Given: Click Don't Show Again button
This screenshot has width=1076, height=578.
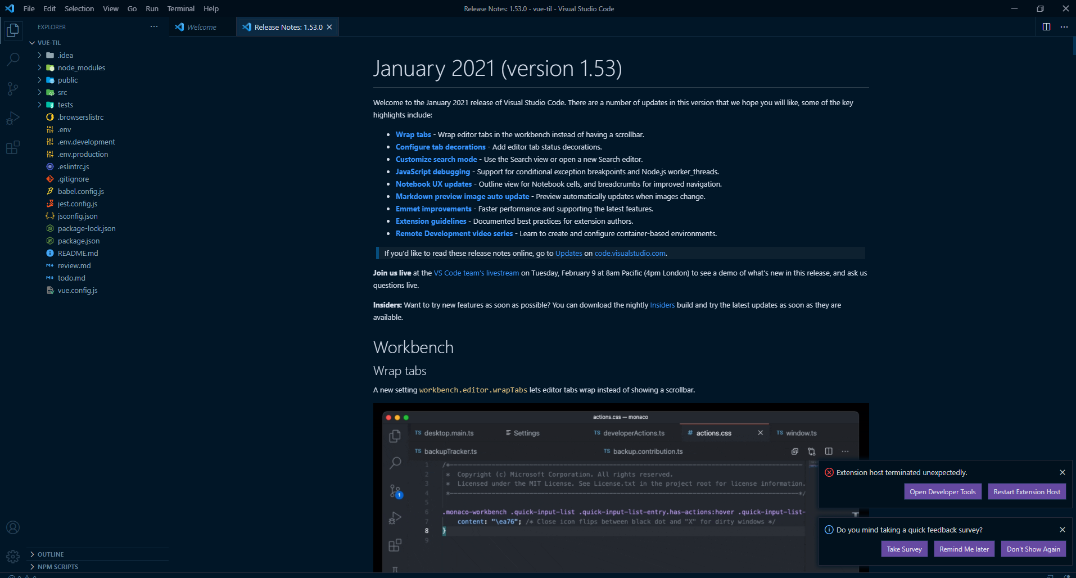Looking at the screenshot, I should tap(1033, 549).
